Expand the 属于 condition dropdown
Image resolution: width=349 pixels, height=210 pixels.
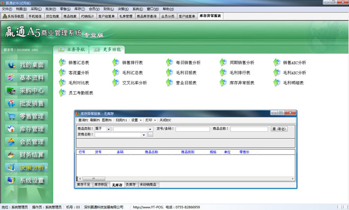(108, 129)
